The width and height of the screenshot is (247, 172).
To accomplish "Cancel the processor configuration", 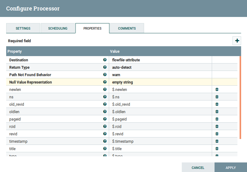I will [x=198, y=167].
